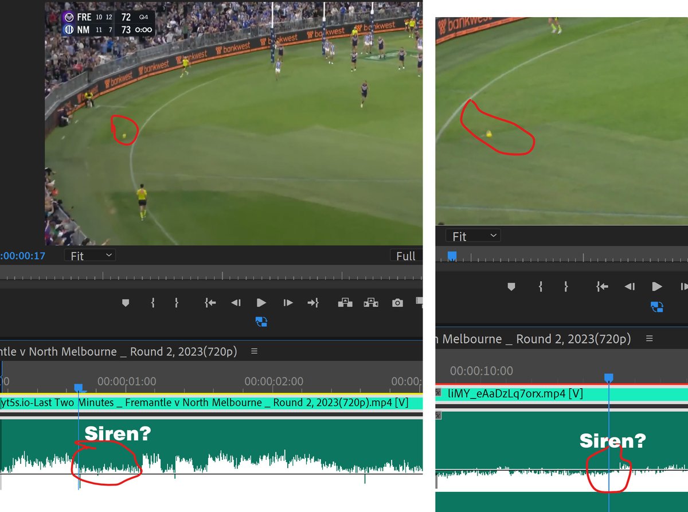Click the 00:00:01:00 mark on the left ruler
This screenshot has width=688, height=512.
[x=127, y=381]
